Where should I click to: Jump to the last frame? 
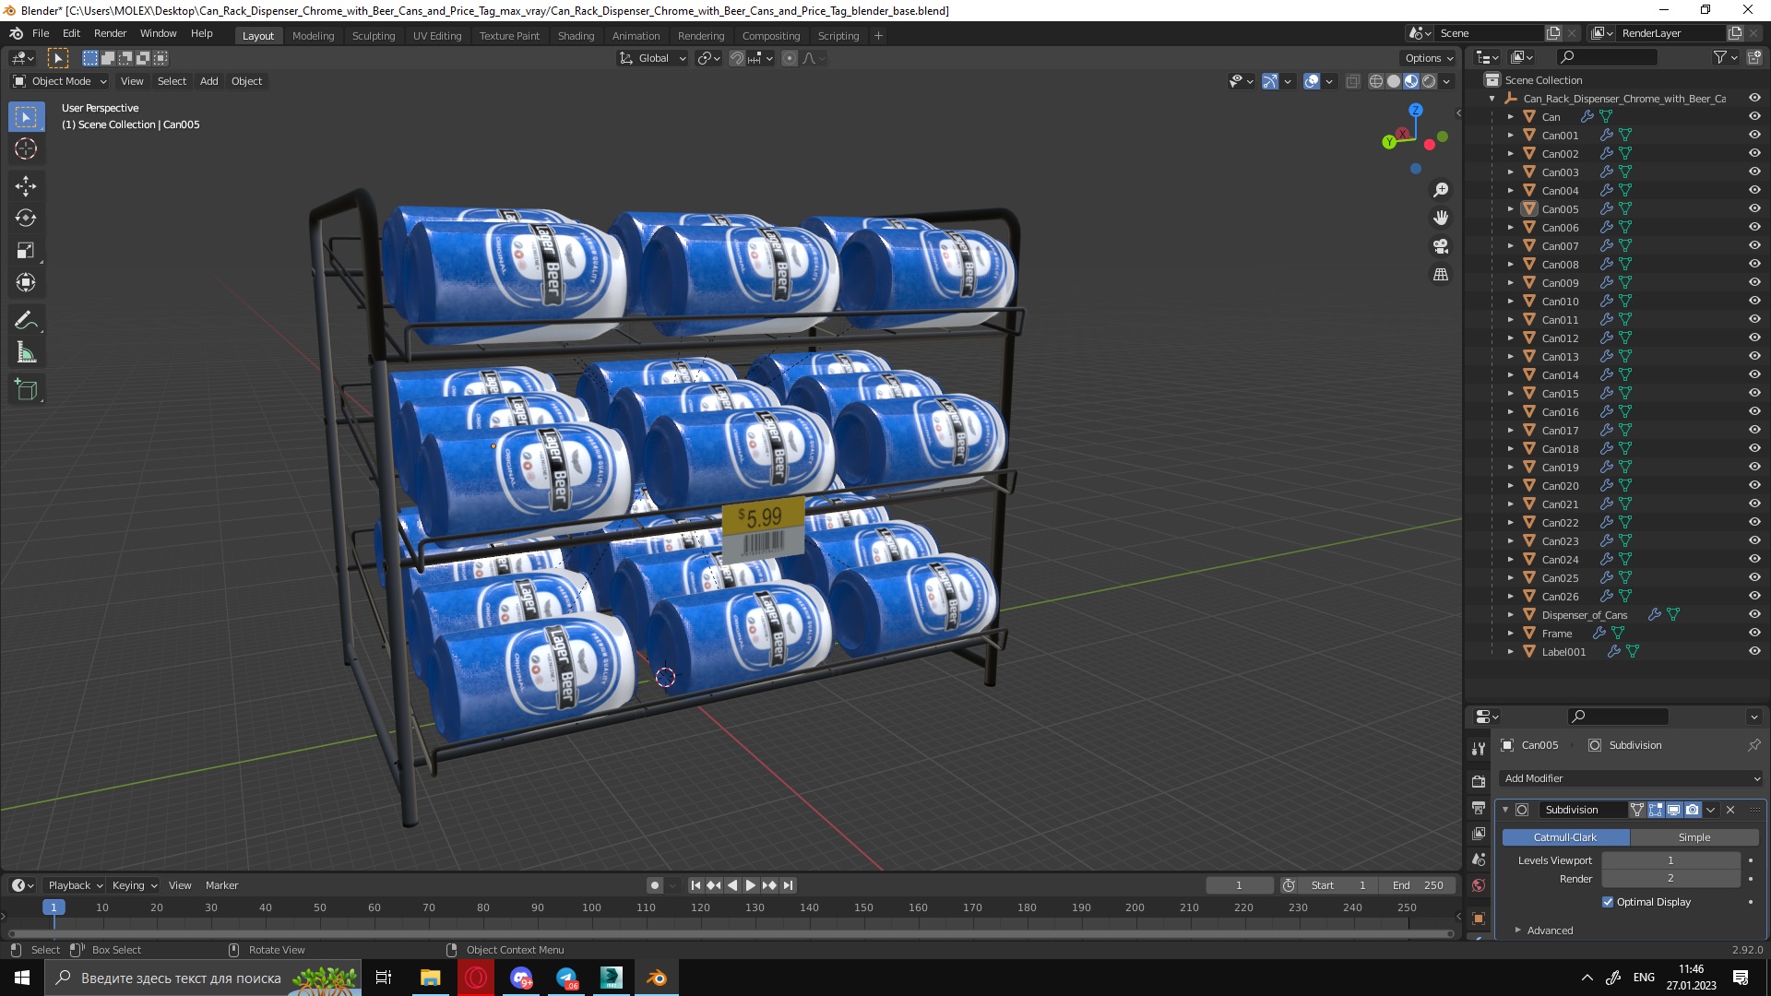pyautogui.click(x=788, y=885)
